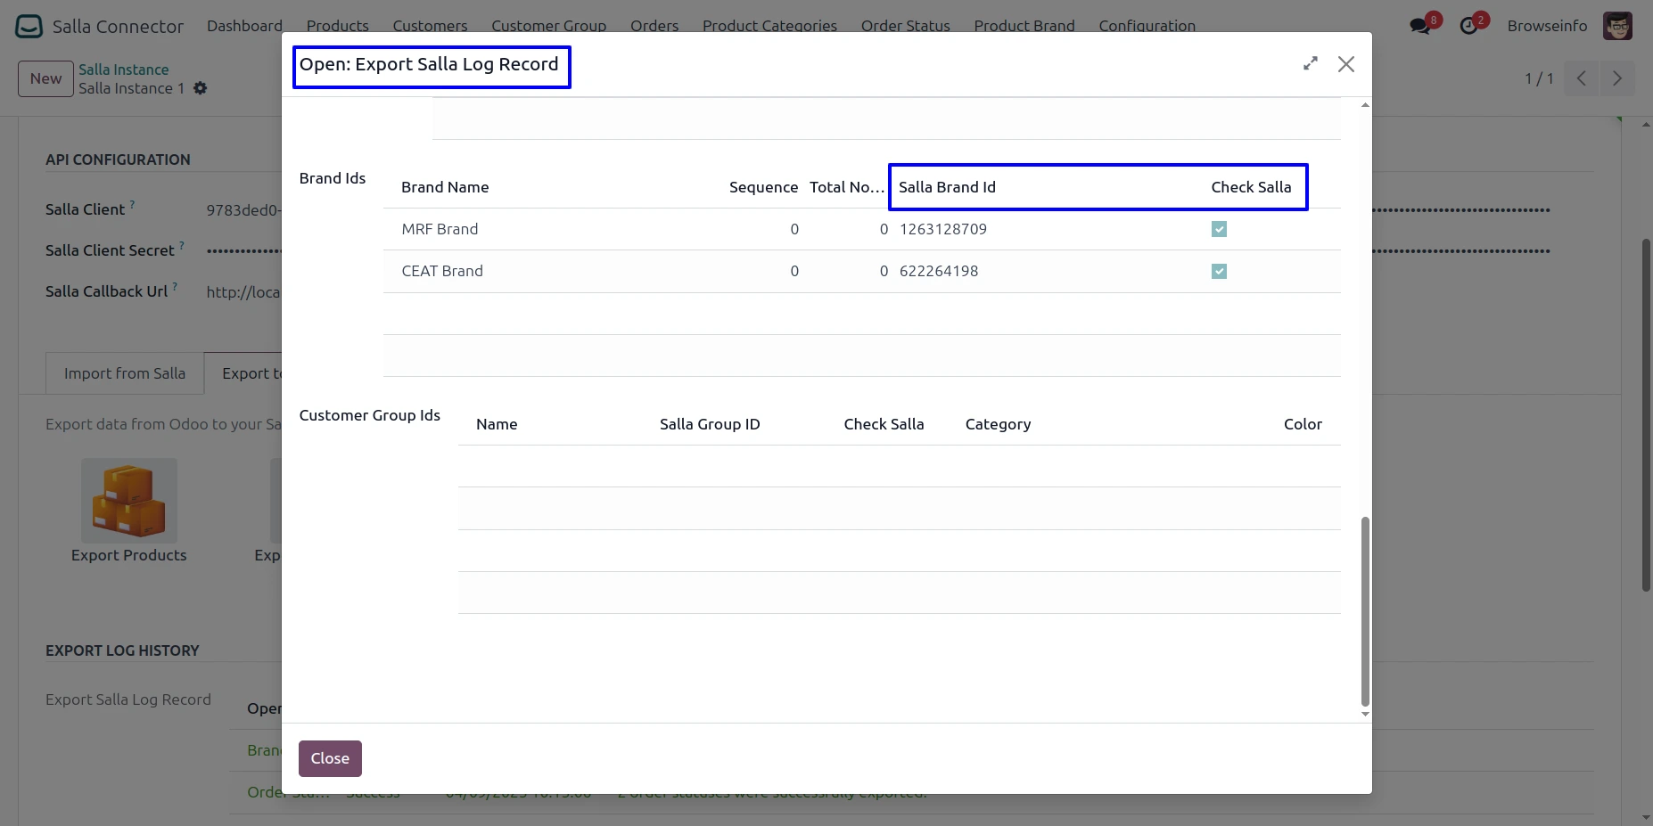Close the Export Salla Log Record dialog
Image resolution: width=1653 pixels, height=826 pixels.
(x=1345, y=64)
